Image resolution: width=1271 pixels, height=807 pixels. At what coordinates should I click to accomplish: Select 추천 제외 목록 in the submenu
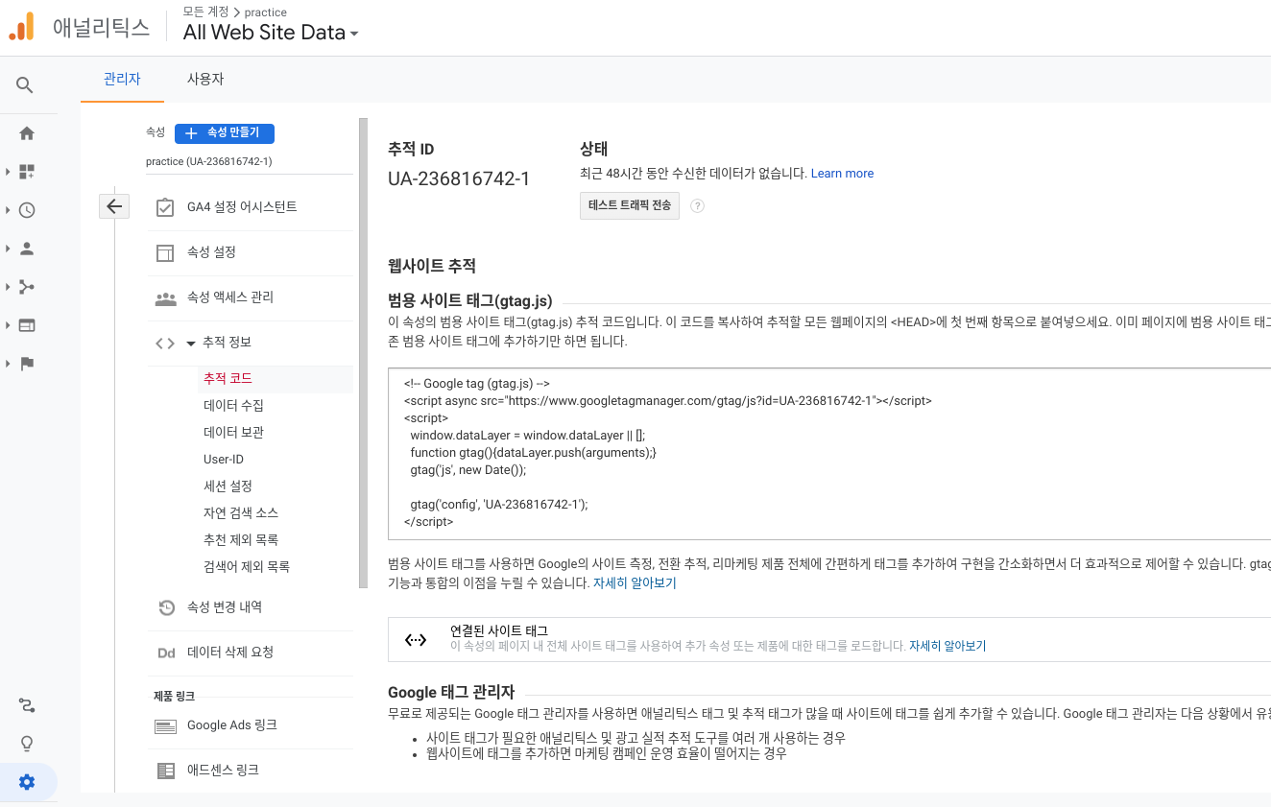point(241,540)
